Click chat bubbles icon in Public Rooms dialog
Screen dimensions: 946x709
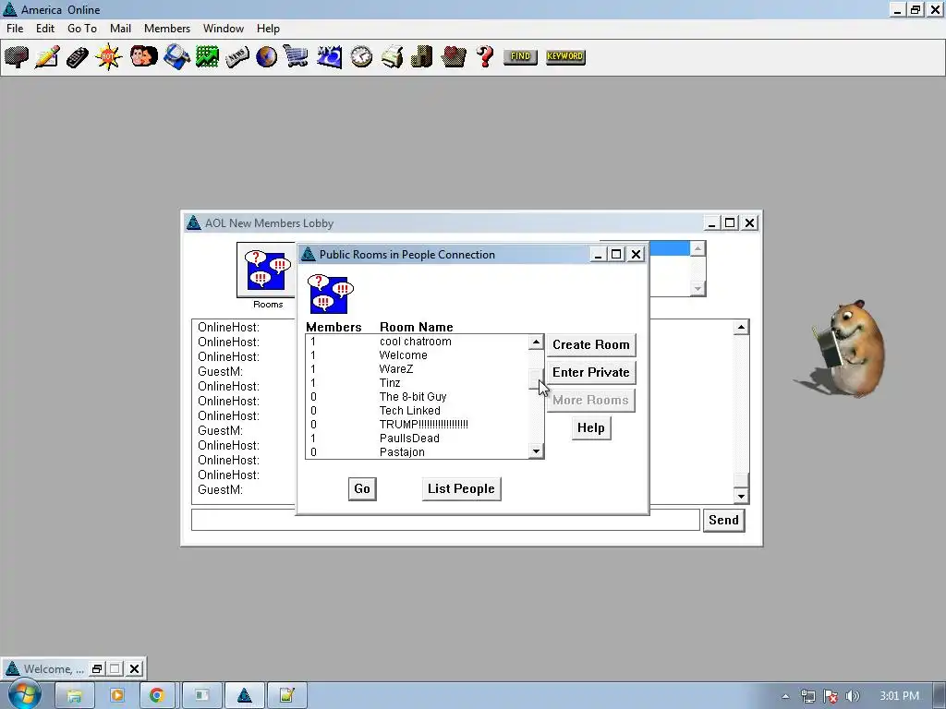pyautogui.click(x=330, y=294)
